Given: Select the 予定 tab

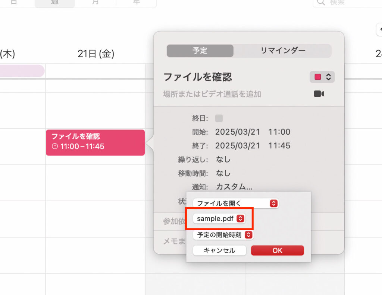Looking at the screenshot, I should tap(200, 51).
